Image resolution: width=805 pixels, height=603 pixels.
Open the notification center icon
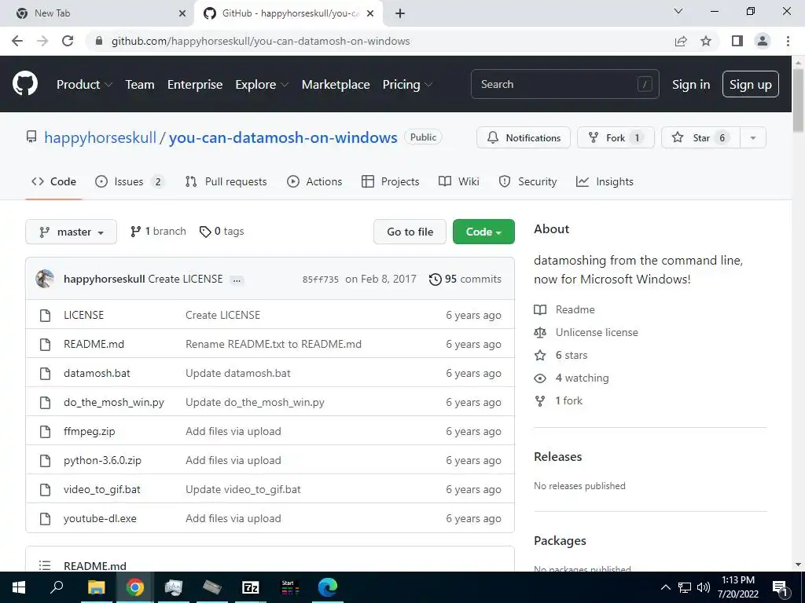[780, 587]
